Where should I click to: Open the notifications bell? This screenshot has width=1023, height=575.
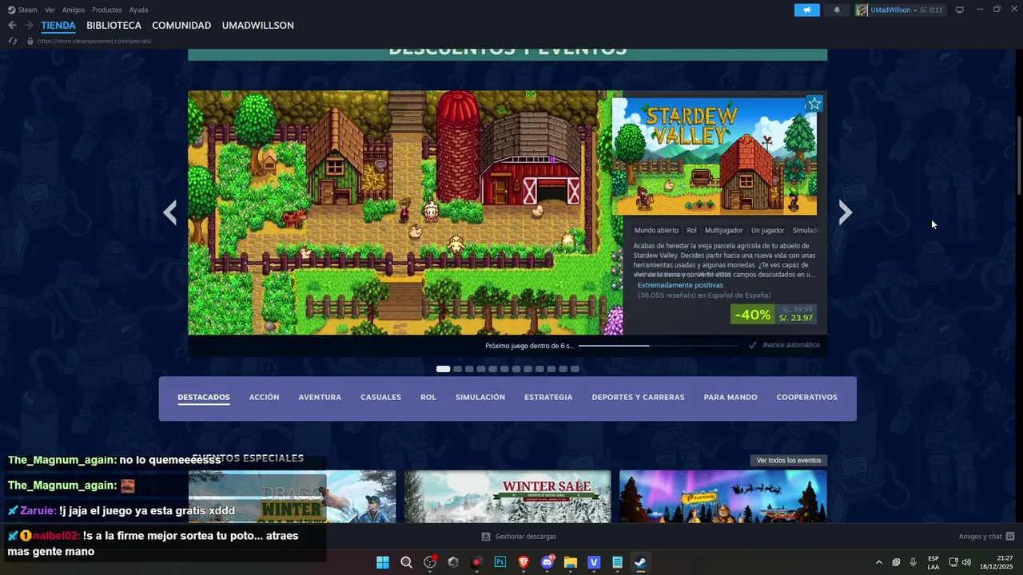[837, 10]
